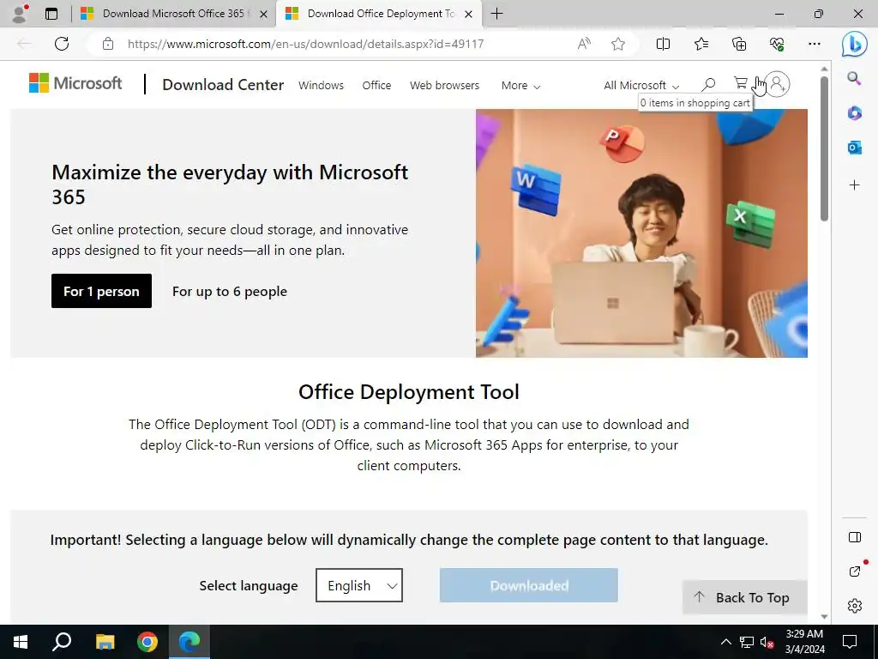Screen dimensions: 878x659
Task: Go to Download Center home link
Action: coord(223,85)
